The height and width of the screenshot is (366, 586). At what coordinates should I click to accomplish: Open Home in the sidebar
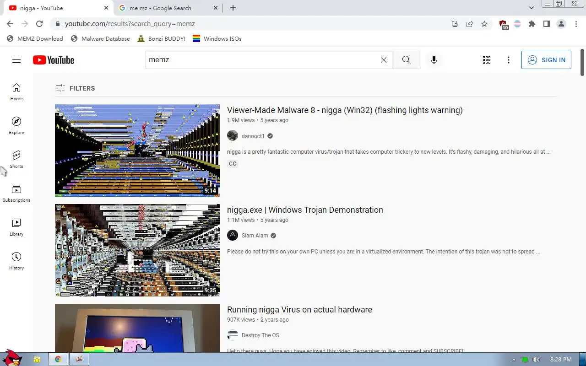pos(16,92)
